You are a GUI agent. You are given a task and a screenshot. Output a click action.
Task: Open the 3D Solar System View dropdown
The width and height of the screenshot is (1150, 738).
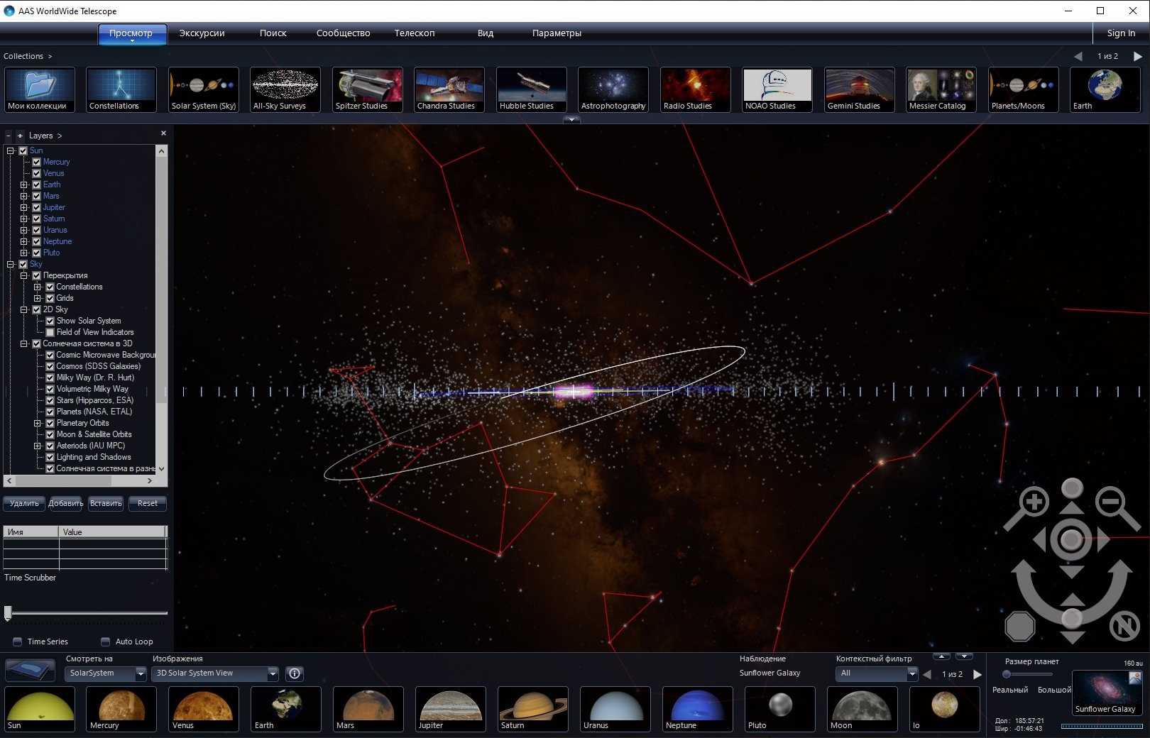tap(215, 673)
